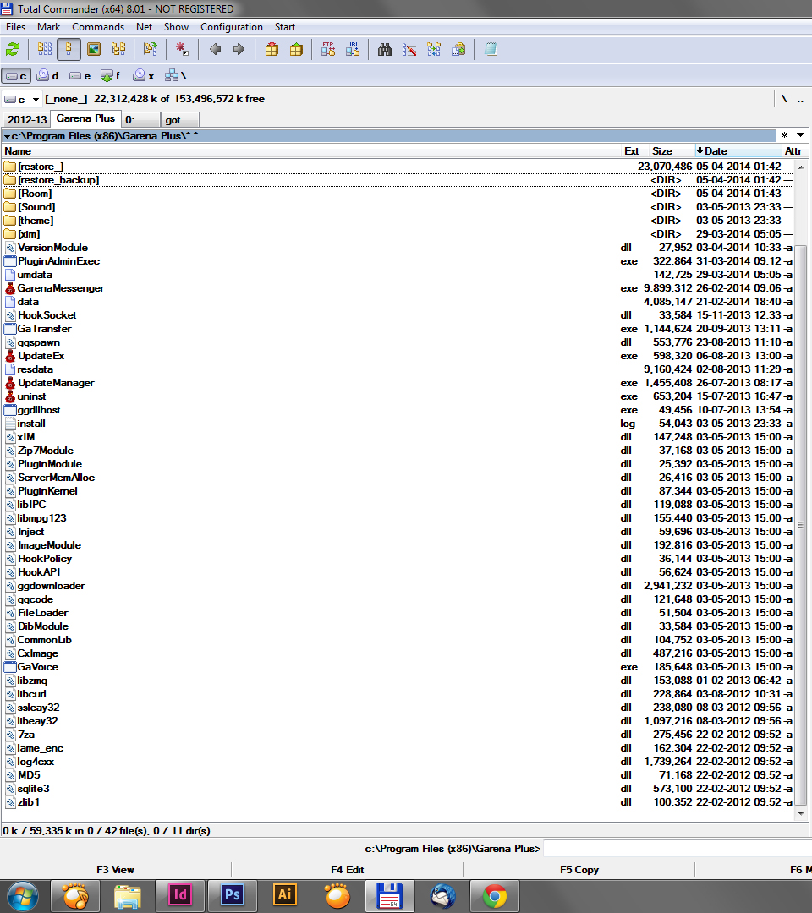Open Windows Start orb button
Viewport: 812px width, 913px height.
pos(22,896)
